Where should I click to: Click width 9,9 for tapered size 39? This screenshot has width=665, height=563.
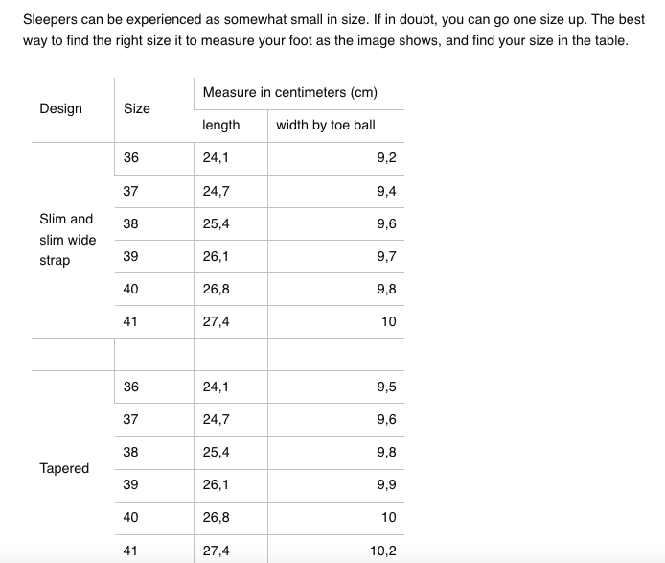tap(386, 484)
